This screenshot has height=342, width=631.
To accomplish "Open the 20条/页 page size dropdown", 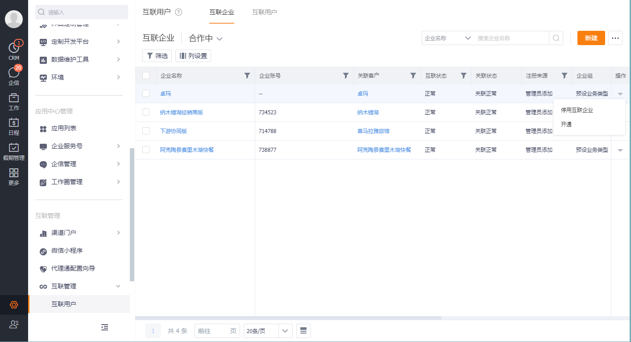I will pyautogui.click(x=268, y=331).
